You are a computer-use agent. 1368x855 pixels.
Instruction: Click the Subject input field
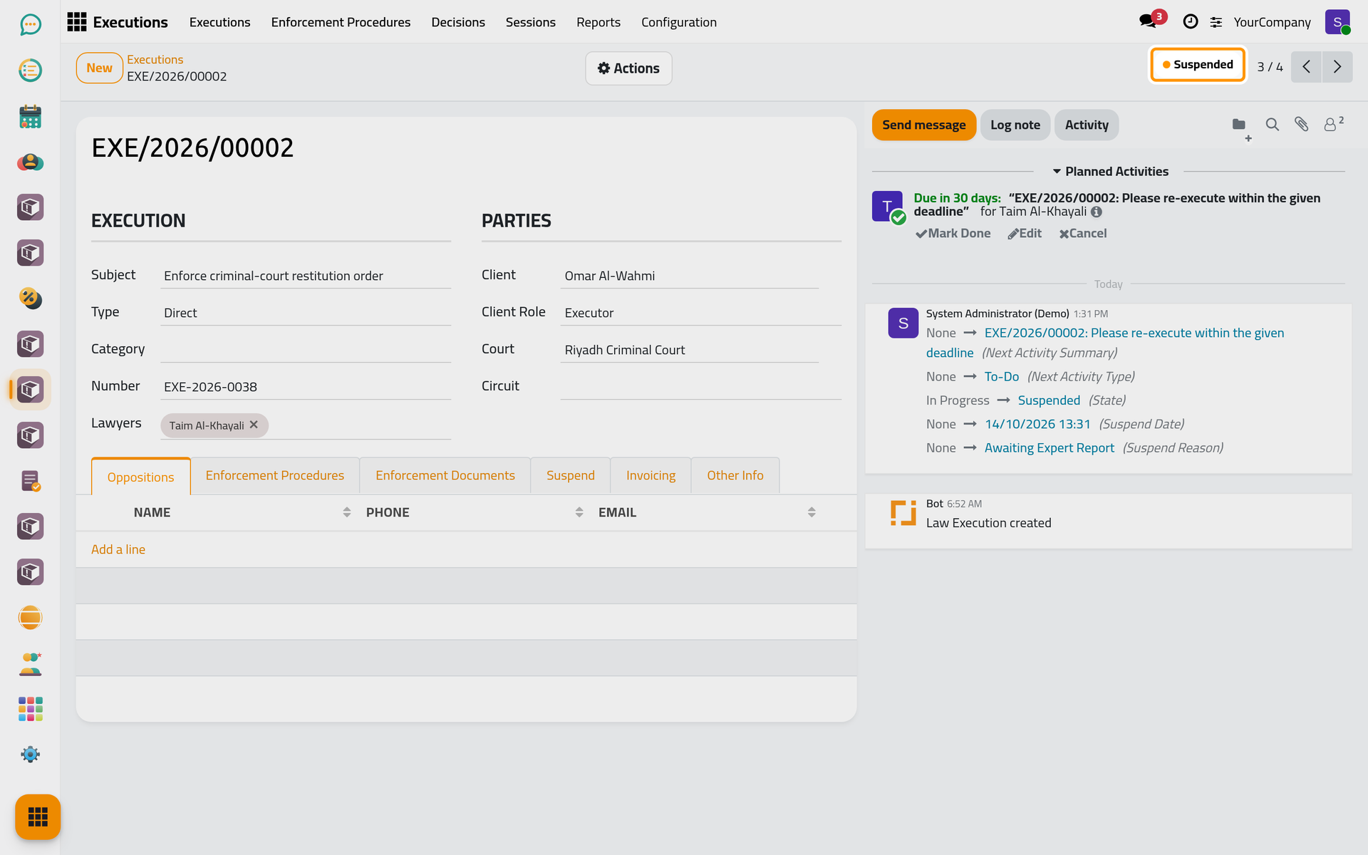click(x=306, y=276)
